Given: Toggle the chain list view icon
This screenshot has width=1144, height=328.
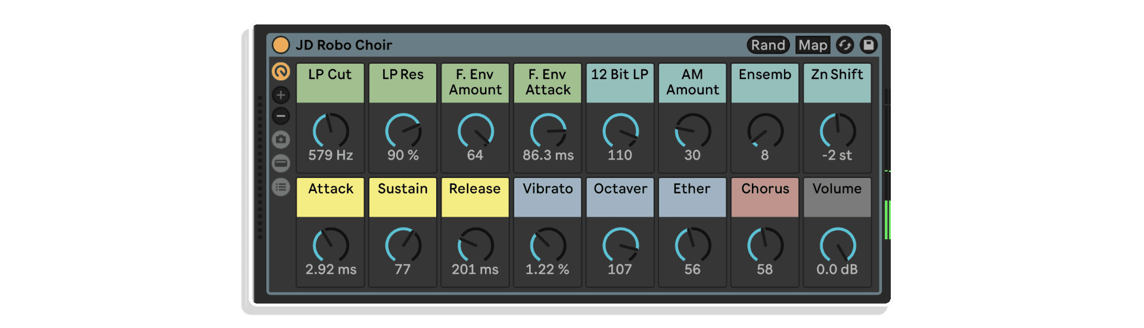Looking at the screenshot, I should point(281,163).
